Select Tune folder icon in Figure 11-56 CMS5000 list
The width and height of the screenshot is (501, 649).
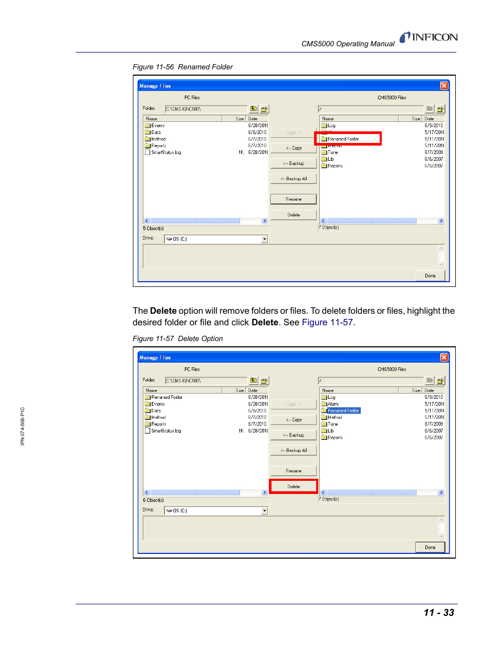click(324, 152)
